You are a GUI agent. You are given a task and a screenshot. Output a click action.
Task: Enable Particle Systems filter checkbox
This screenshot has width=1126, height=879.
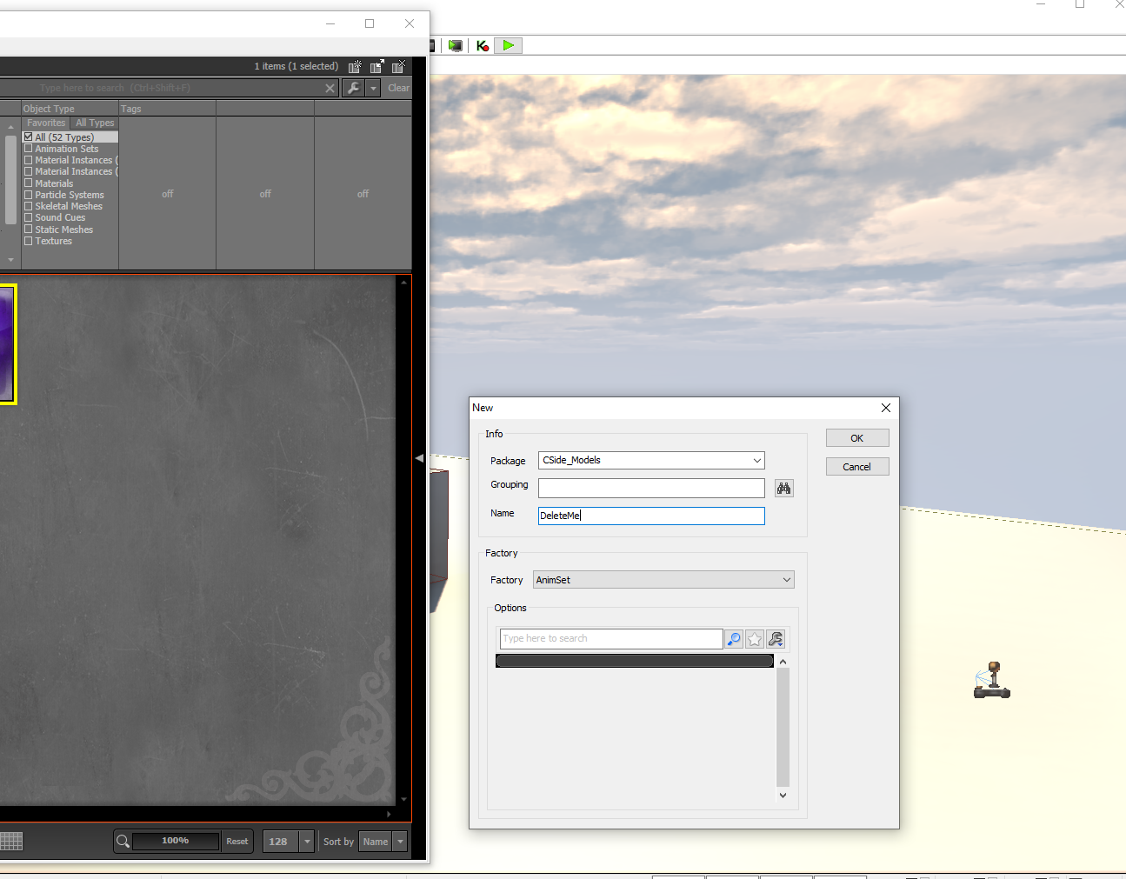(x=29, y=195)
